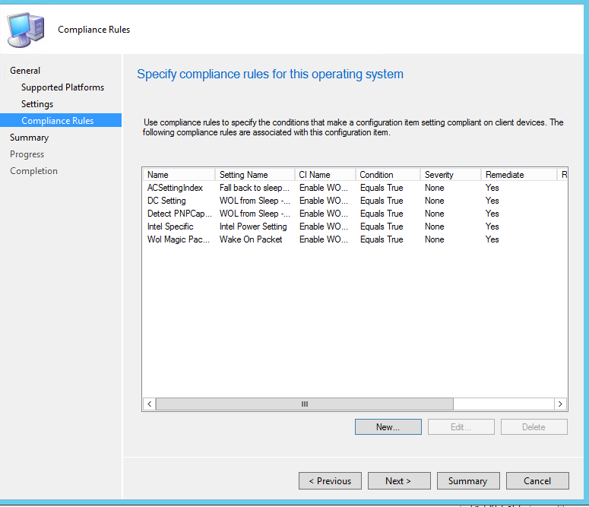Click the 'Fall back to sleep...' setting cell

[x=255, y=188]
